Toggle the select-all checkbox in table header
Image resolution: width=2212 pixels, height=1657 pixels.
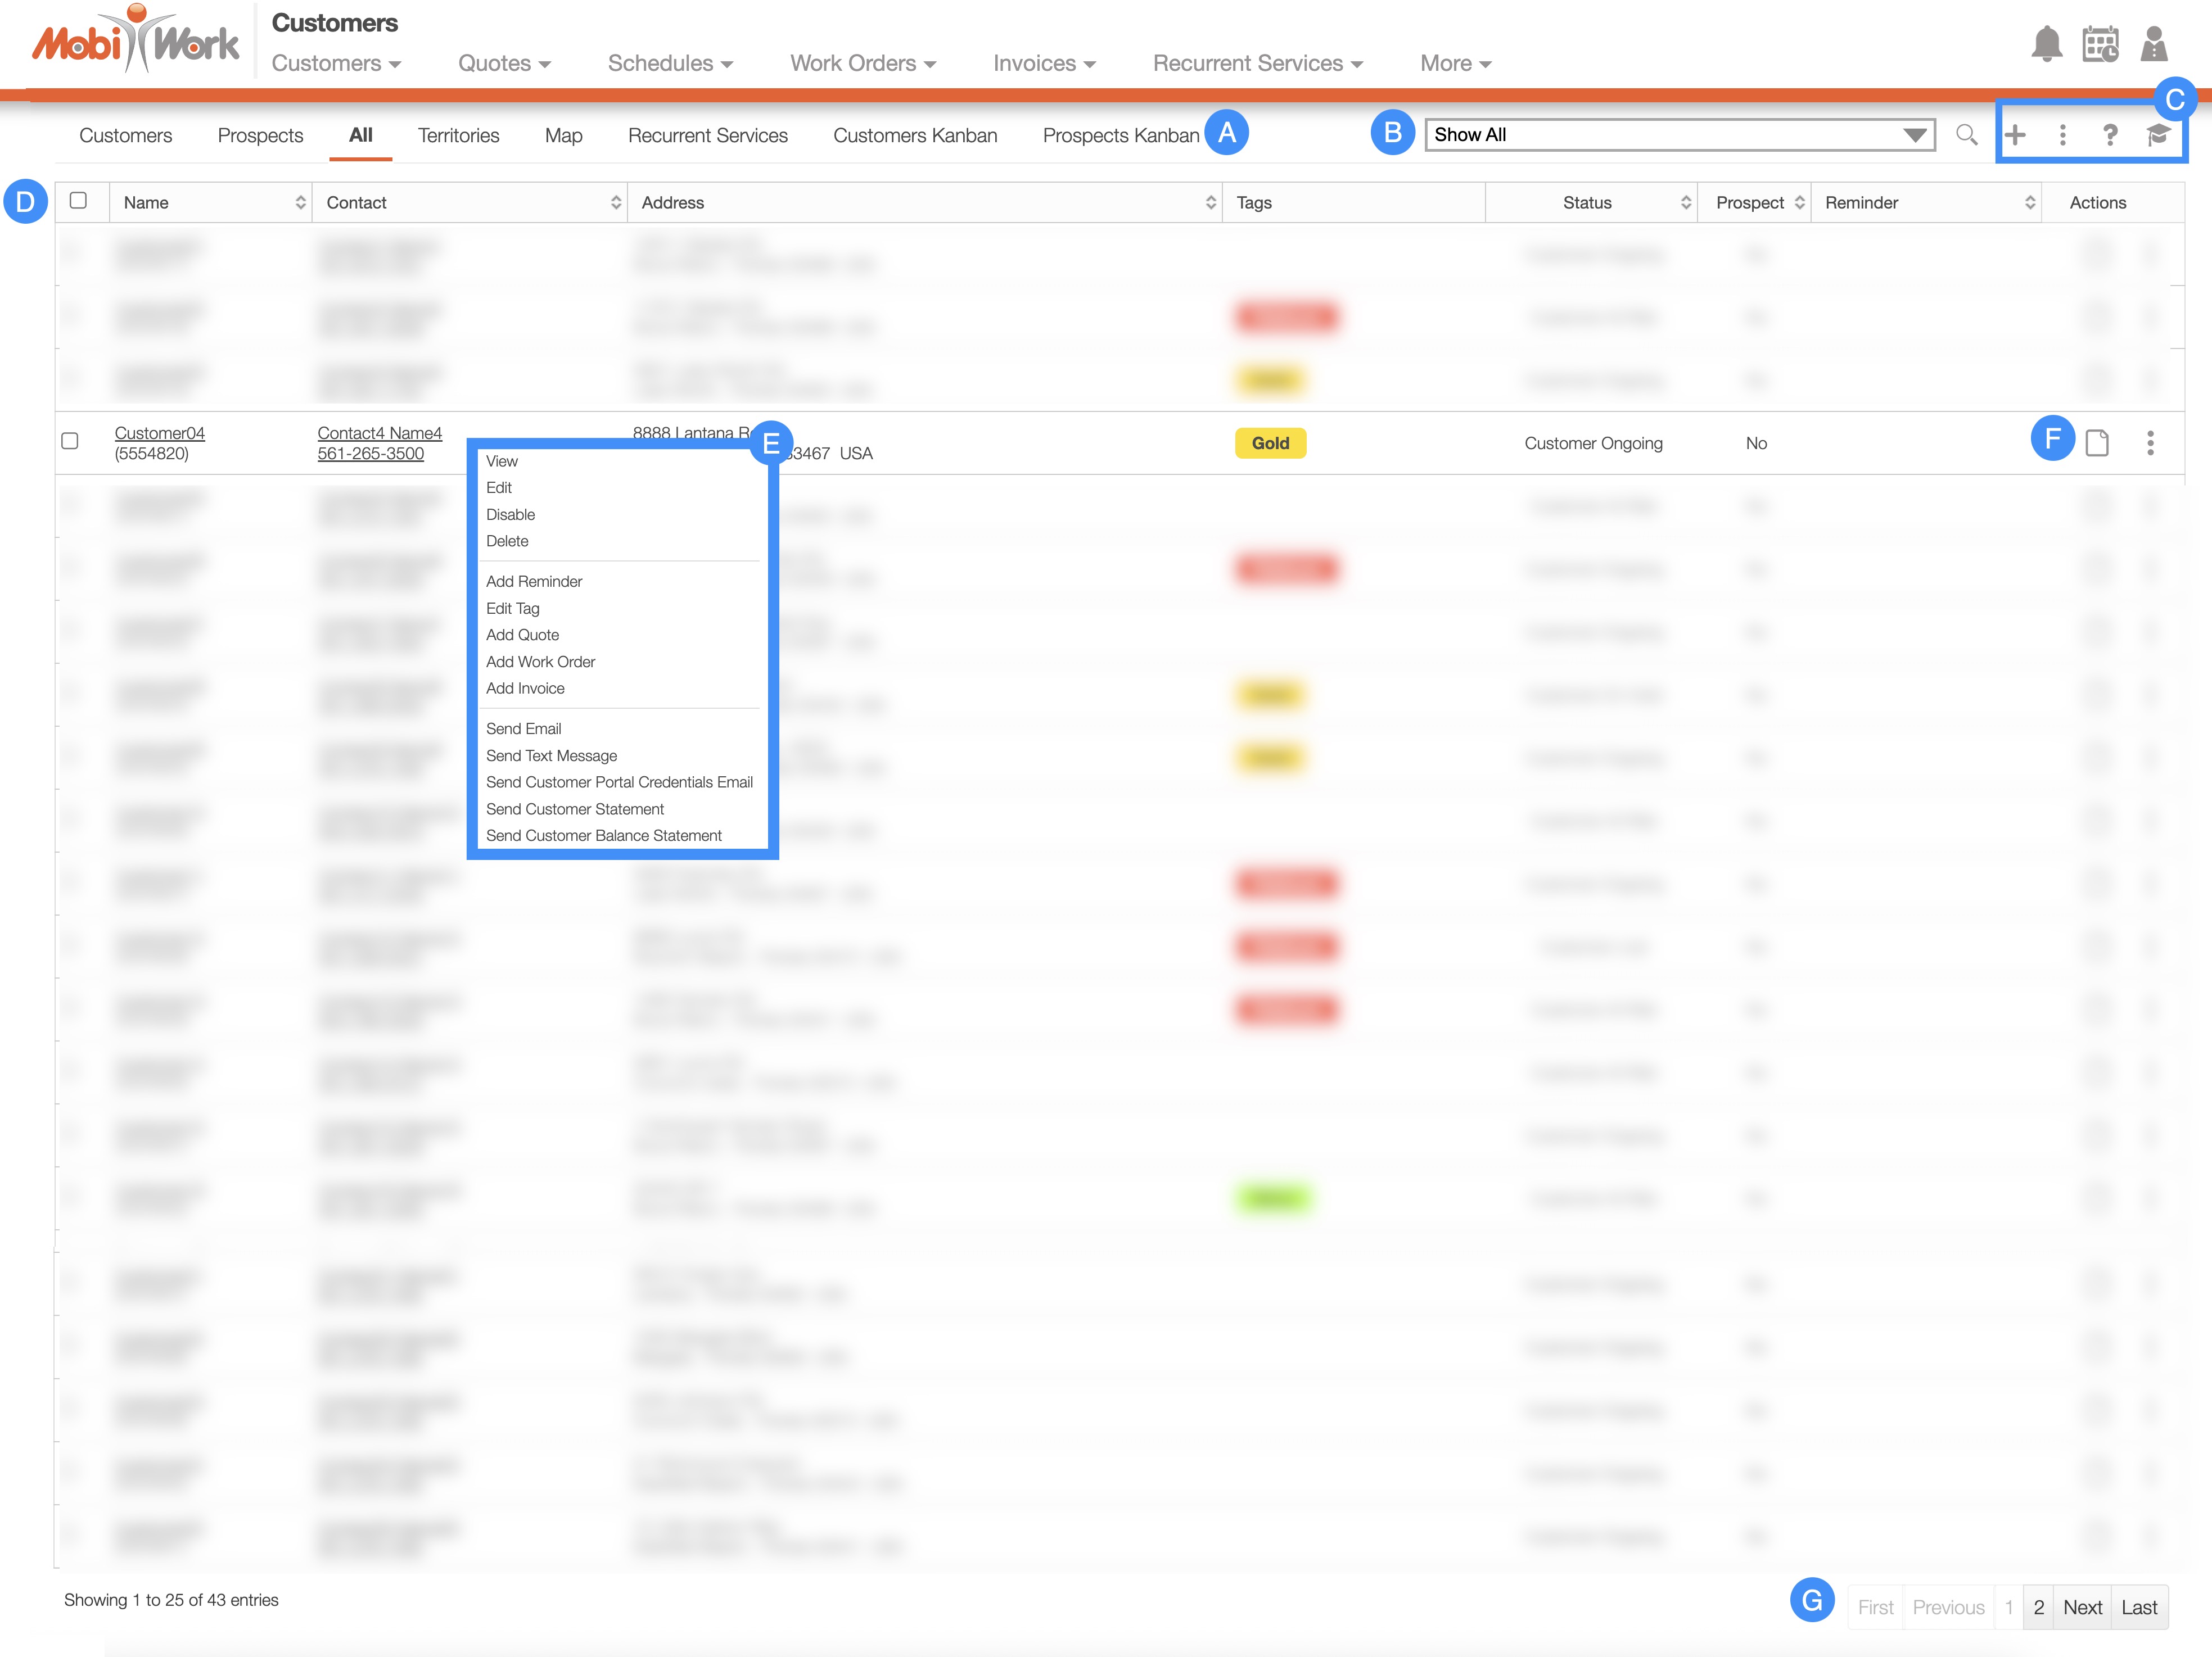click(78, 201)
